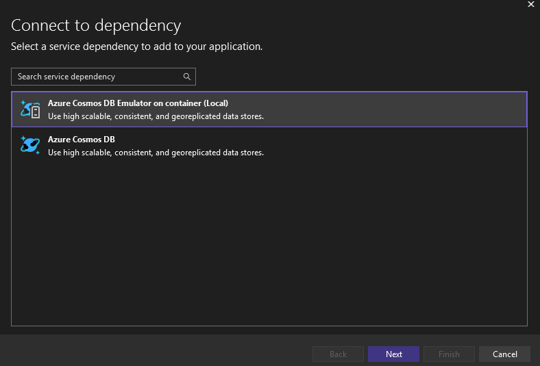Image resolution: width=540 pixels, height=366 pixels.
Task: Click the blank right side of the Azure Cosmos DB row
Action: point(411,145)
